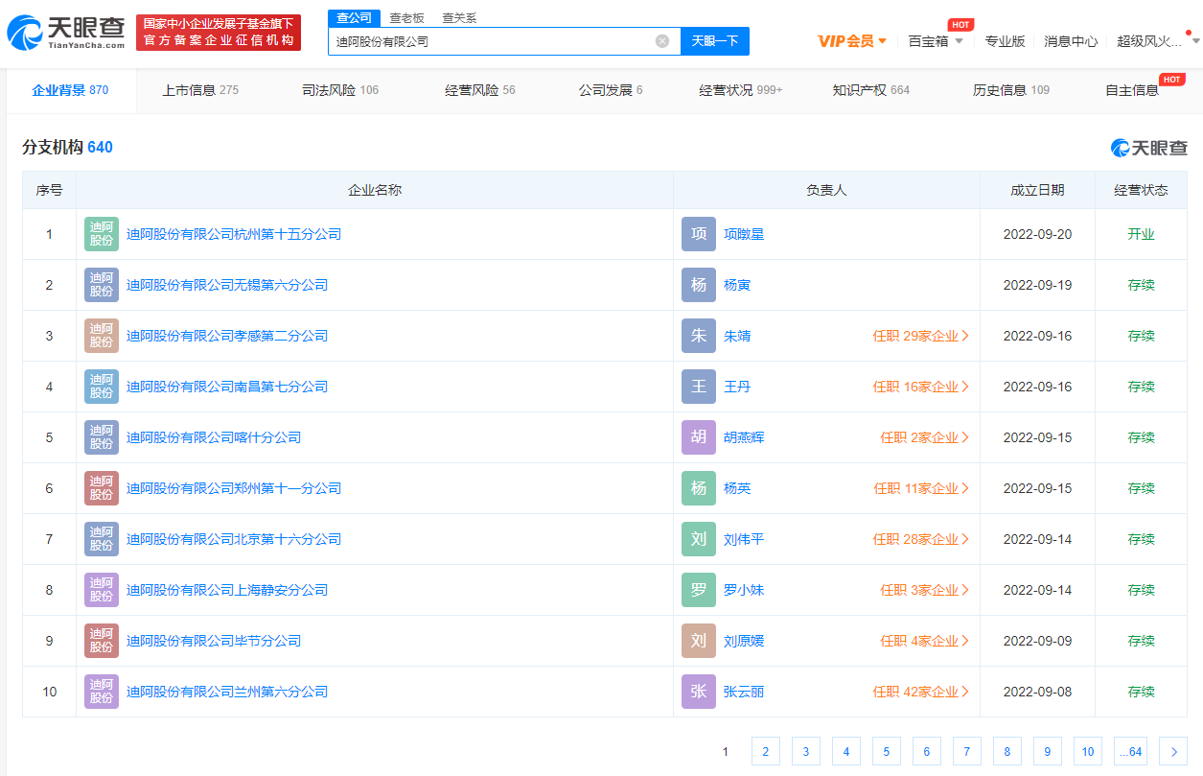Screen dimensions: 1203x776
Task: Open the 经营状况 999+ tab
Action: [741, 90]
